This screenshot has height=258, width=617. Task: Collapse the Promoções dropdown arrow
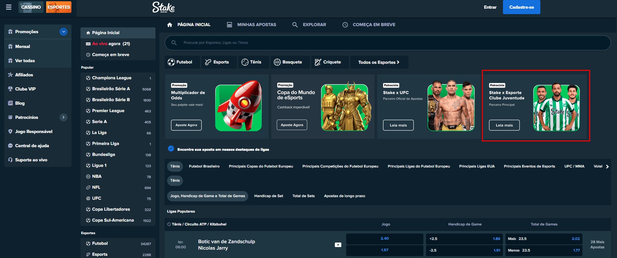[x=64, y=32]
